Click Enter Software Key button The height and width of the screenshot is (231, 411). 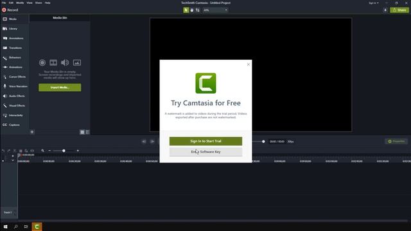tap(205, 152)
